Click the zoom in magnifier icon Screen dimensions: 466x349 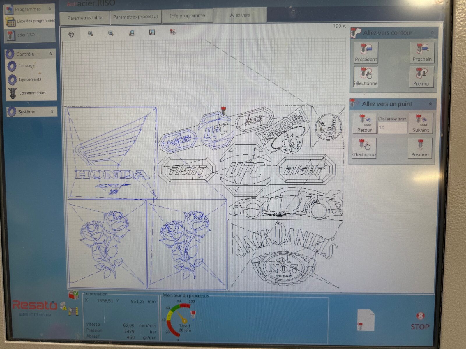pos(91,34)
